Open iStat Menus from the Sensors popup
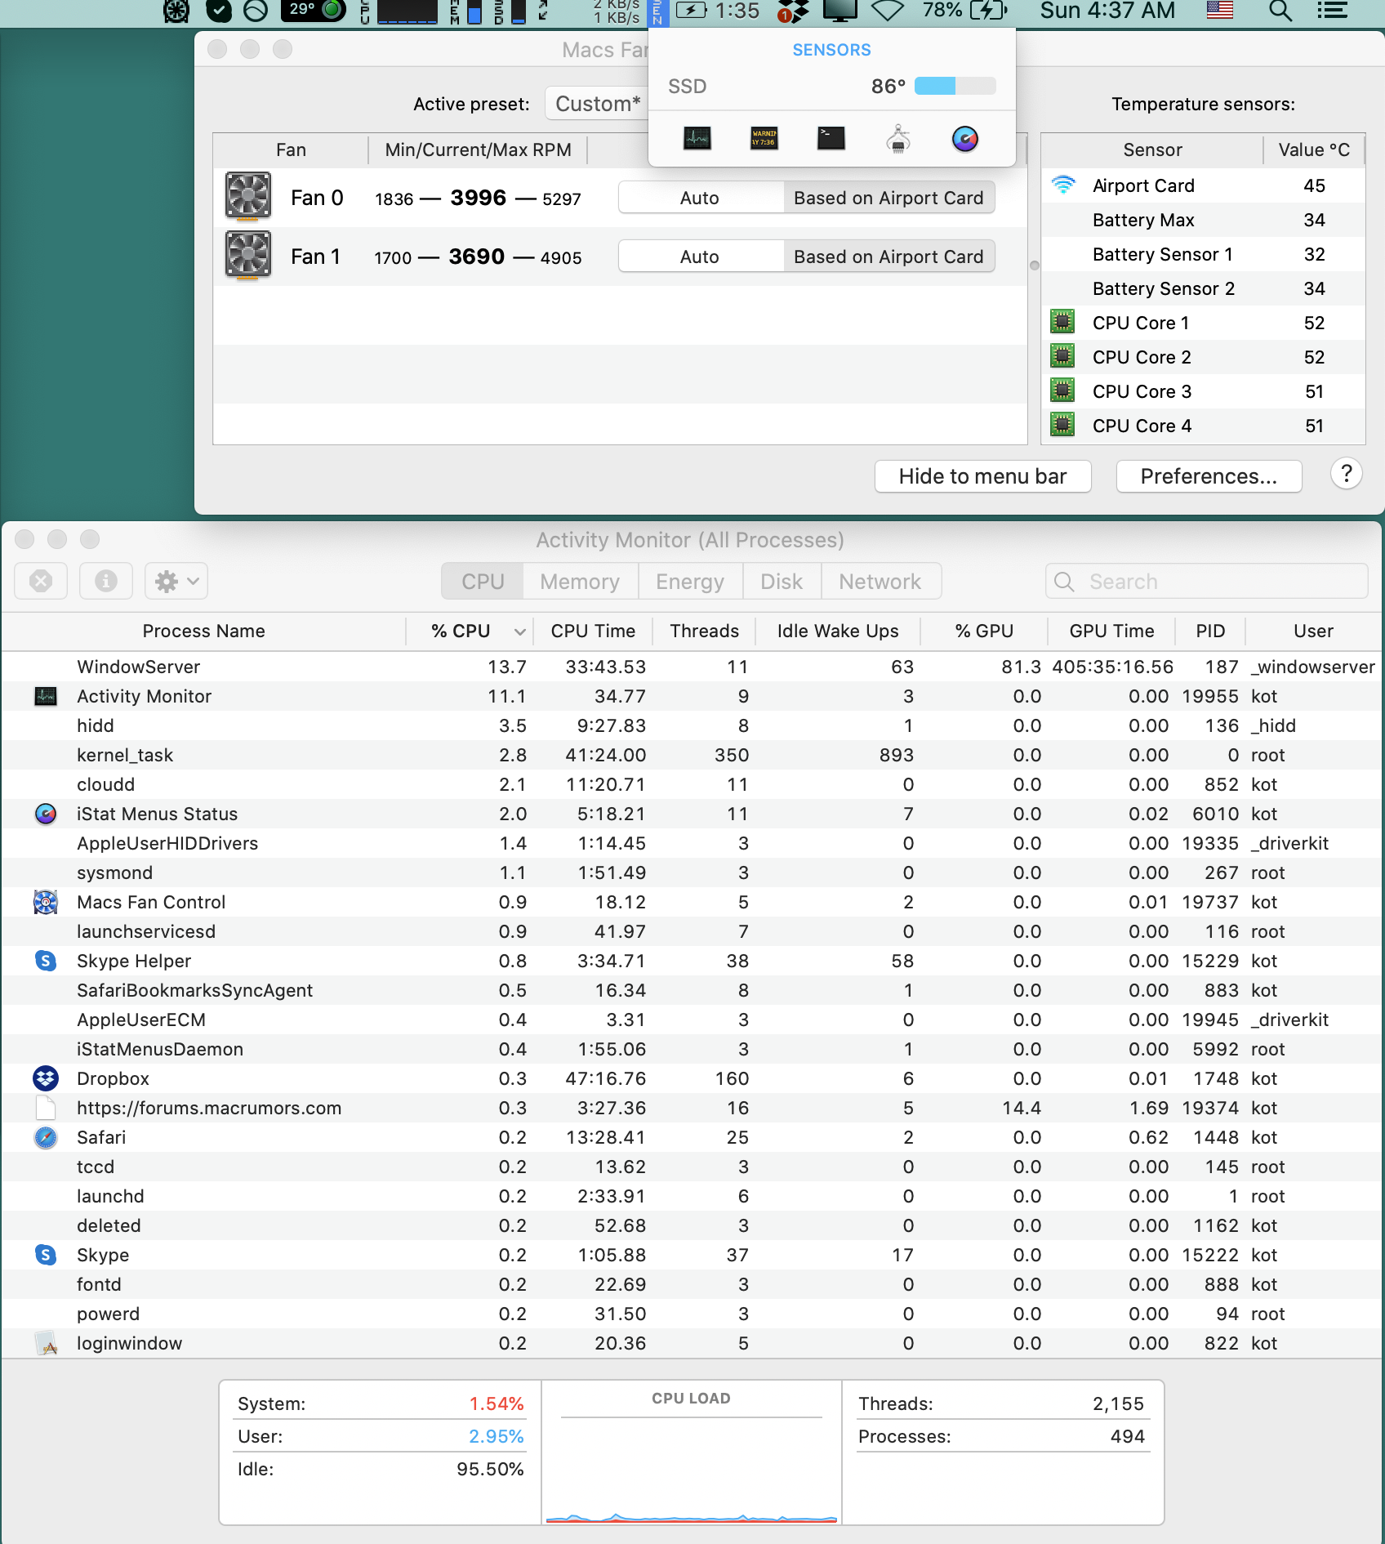Viewport: 1385px width, 1544px height. [x=965, y=139]
